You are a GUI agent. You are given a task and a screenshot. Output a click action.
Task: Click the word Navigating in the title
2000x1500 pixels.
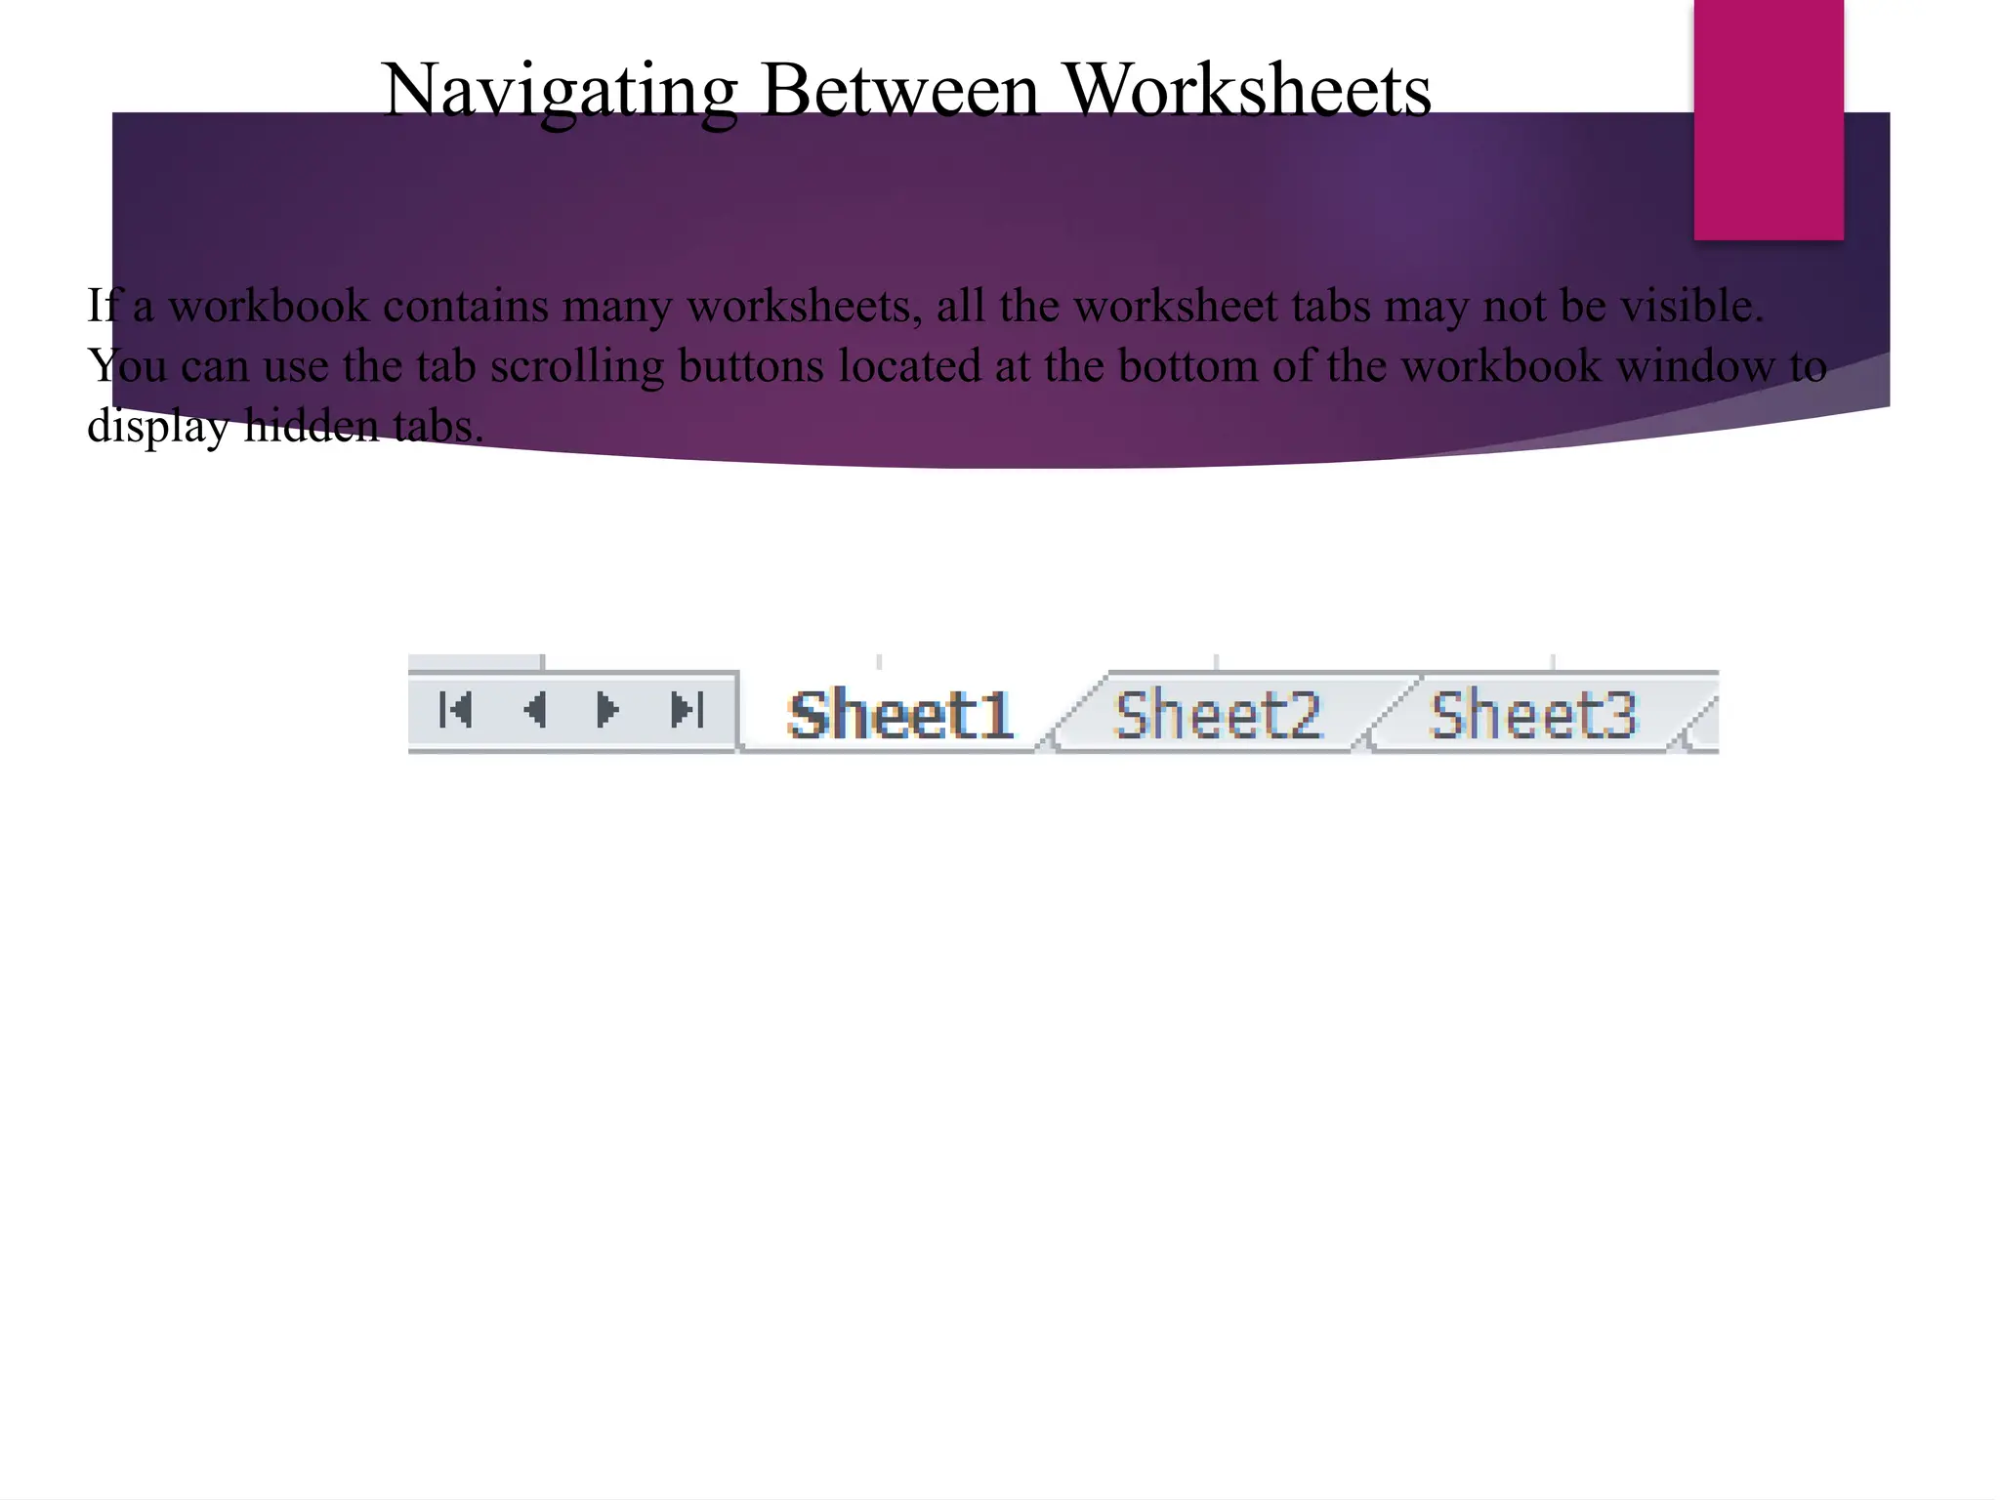(559, 90)
